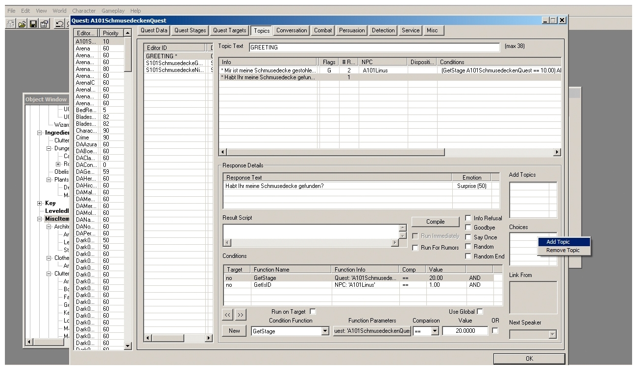Switch to the Quest Stages tab
Viewport: 637px width, 370px height.
(x=190, y=30)
